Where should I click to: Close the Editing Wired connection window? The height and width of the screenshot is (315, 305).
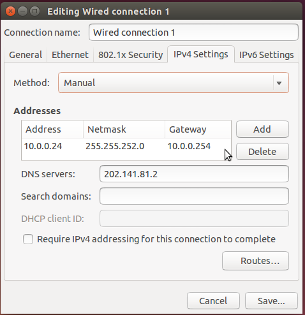coord(10,11)
